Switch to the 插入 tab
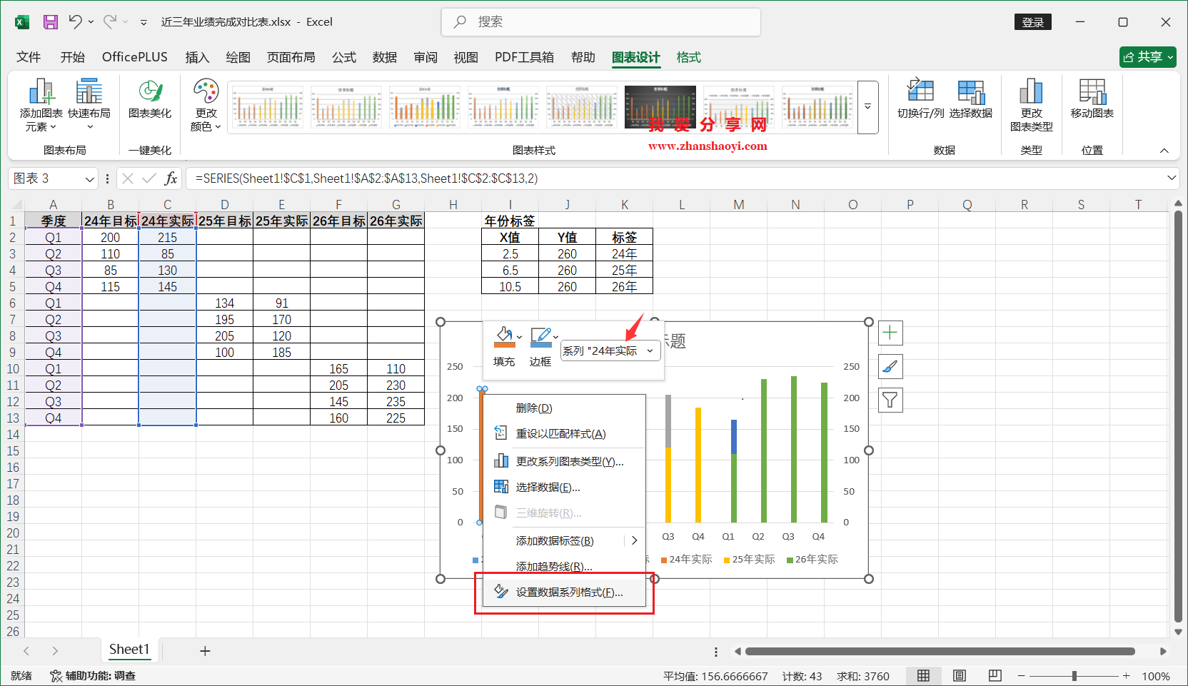 pos(197,57)
